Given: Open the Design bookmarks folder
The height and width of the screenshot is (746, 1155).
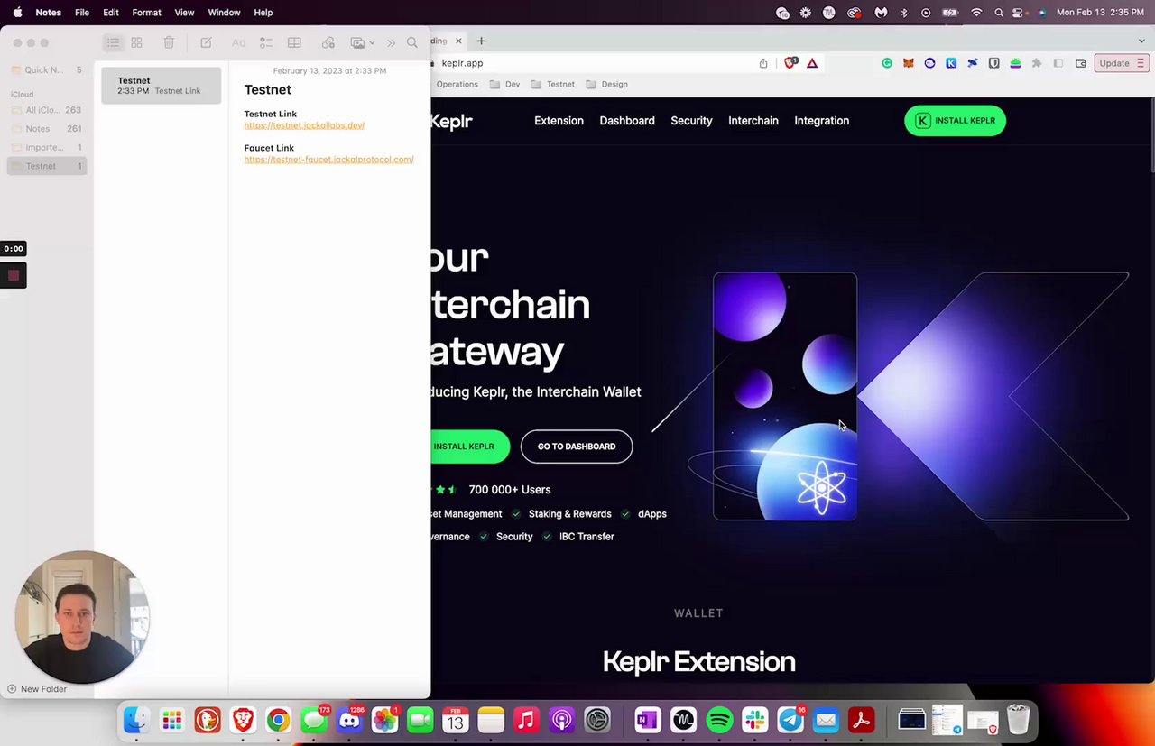Looking at the screenshot, I should (606, 84).
